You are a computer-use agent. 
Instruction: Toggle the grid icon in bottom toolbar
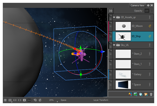(5, 100)
